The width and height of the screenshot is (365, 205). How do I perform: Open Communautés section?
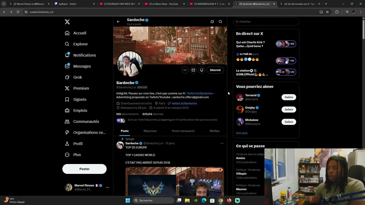82,122
